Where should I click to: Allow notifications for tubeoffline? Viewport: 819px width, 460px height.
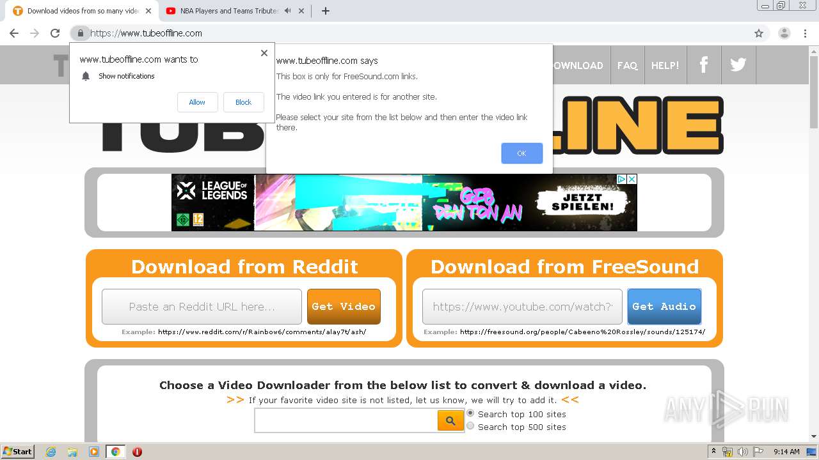point(197,102)
